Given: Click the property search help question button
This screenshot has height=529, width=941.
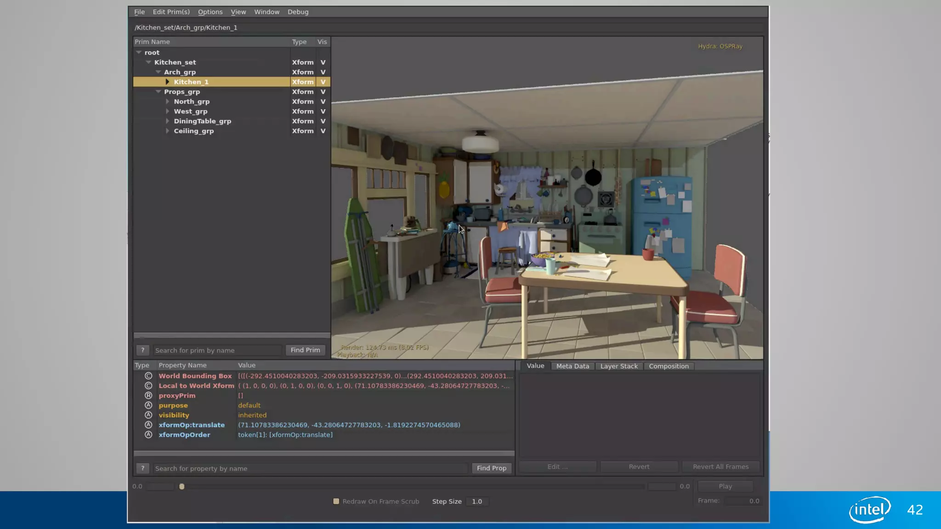Looking at the screenshot, I should click(x=142, y=468).
